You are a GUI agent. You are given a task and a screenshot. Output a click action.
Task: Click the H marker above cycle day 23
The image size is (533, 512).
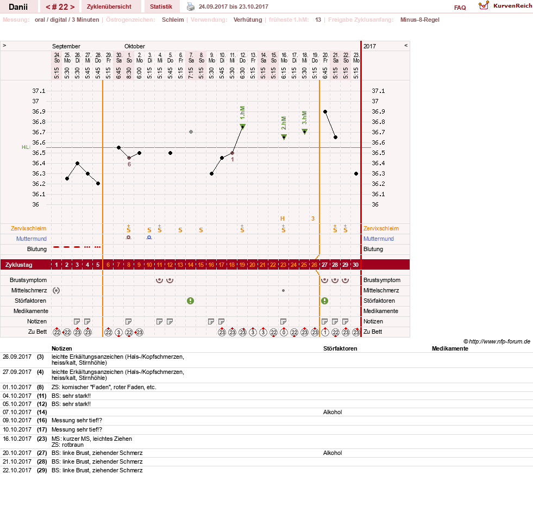282,218
